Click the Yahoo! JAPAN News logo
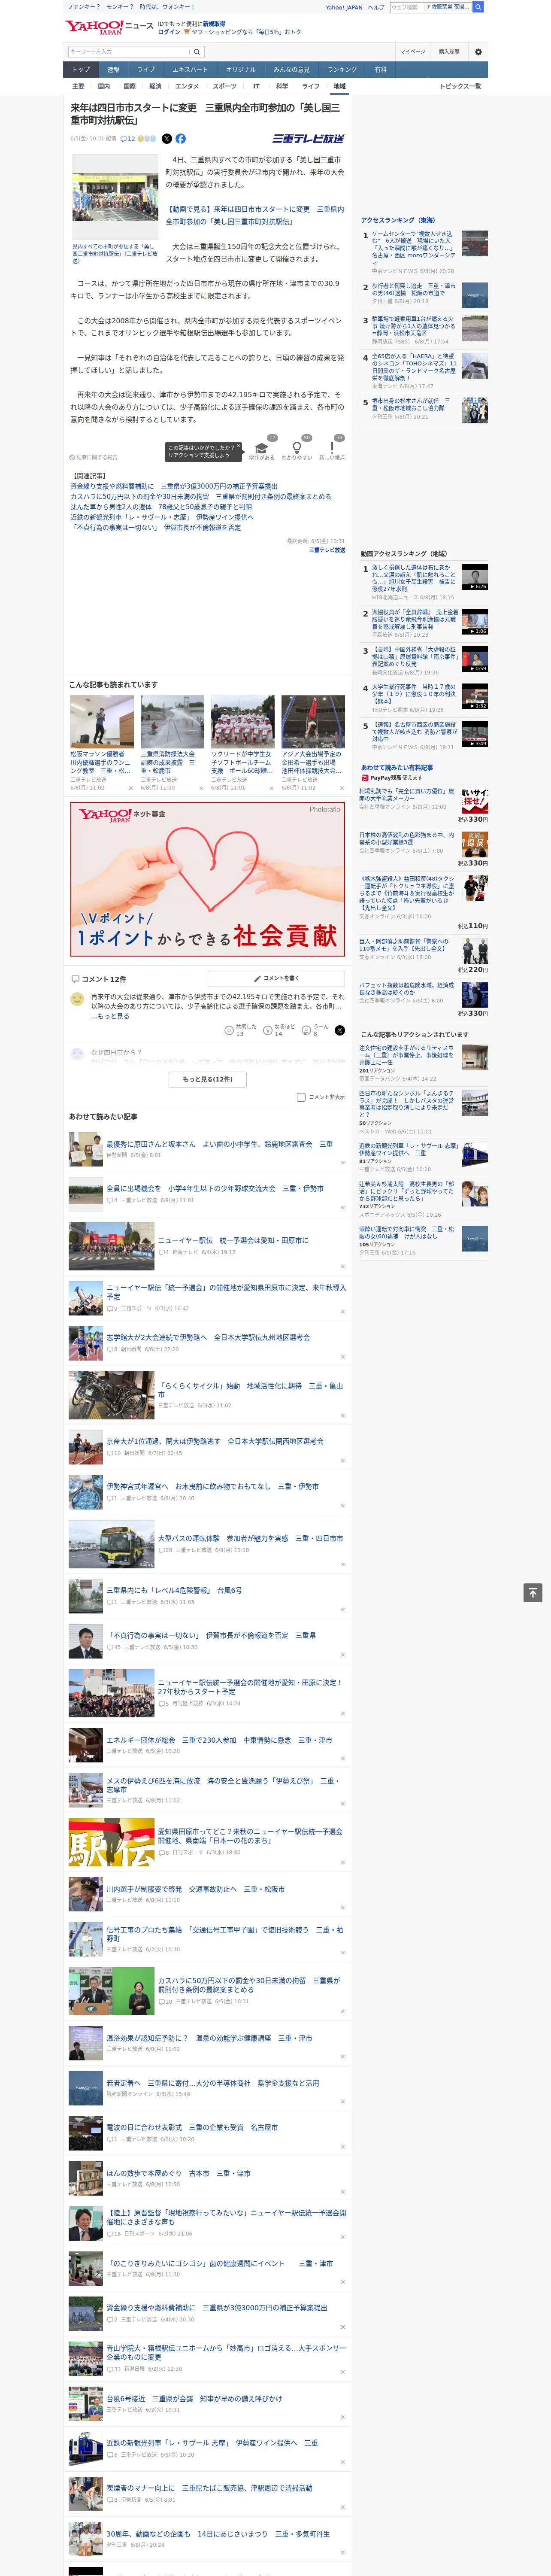The height and width of the screenshot is (2576, 551). pos(109,27)
